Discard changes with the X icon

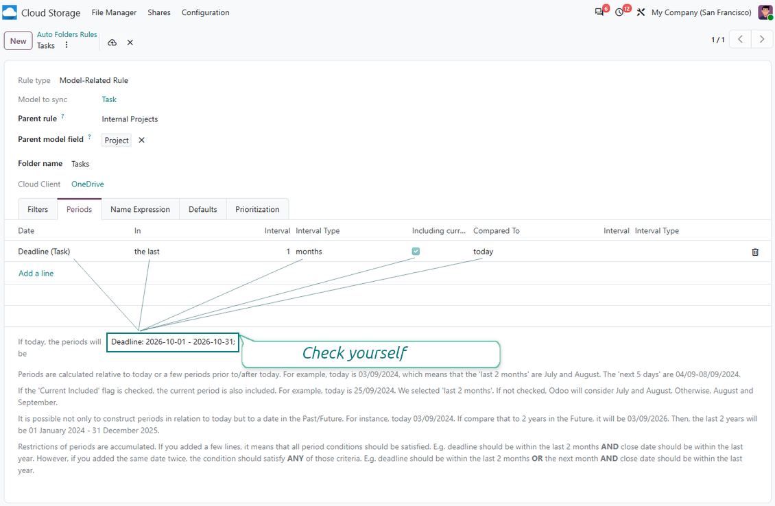[130, 43]
